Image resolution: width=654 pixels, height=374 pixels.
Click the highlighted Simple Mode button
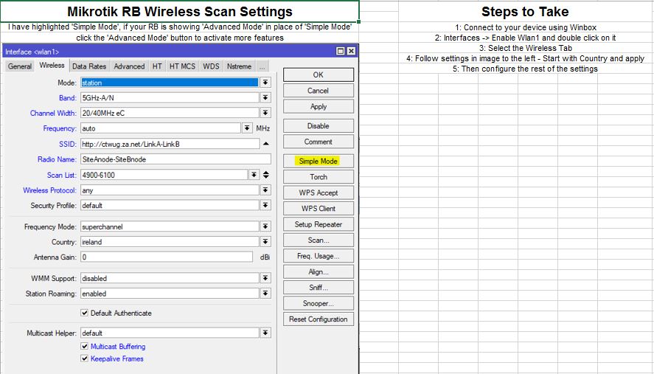click(x=318, y=161)
